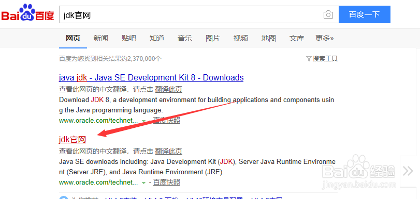
Task: Click the search tools filter icon
Action: point(309,59)
